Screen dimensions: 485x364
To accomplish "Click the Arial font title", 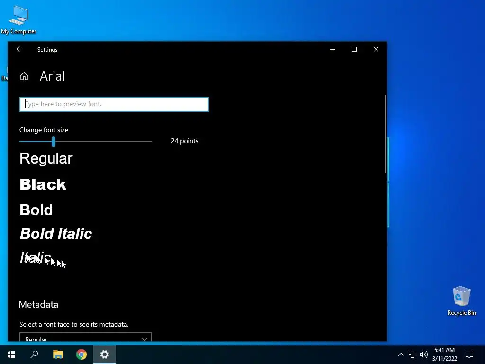I will click(x=52, y=76).
